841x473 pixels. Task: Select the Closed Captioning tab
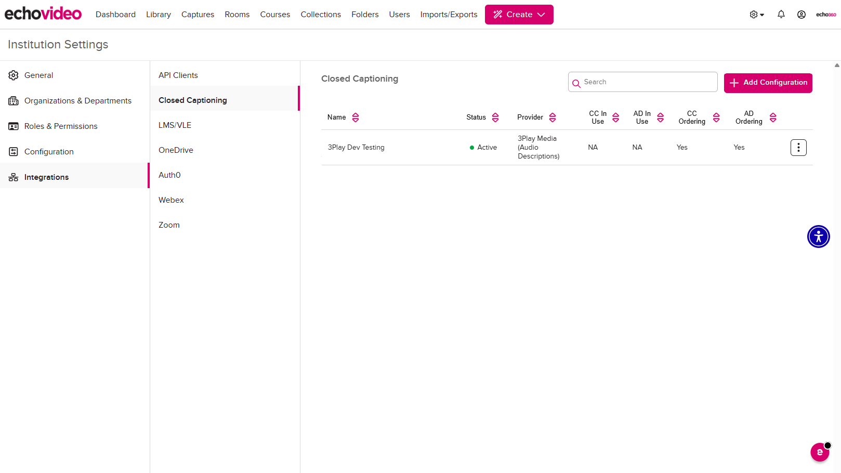coord(192,100)
